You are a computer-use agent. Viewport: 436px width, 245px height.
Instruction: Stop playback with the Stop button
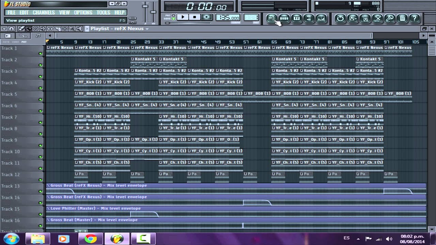click(194, 17)
